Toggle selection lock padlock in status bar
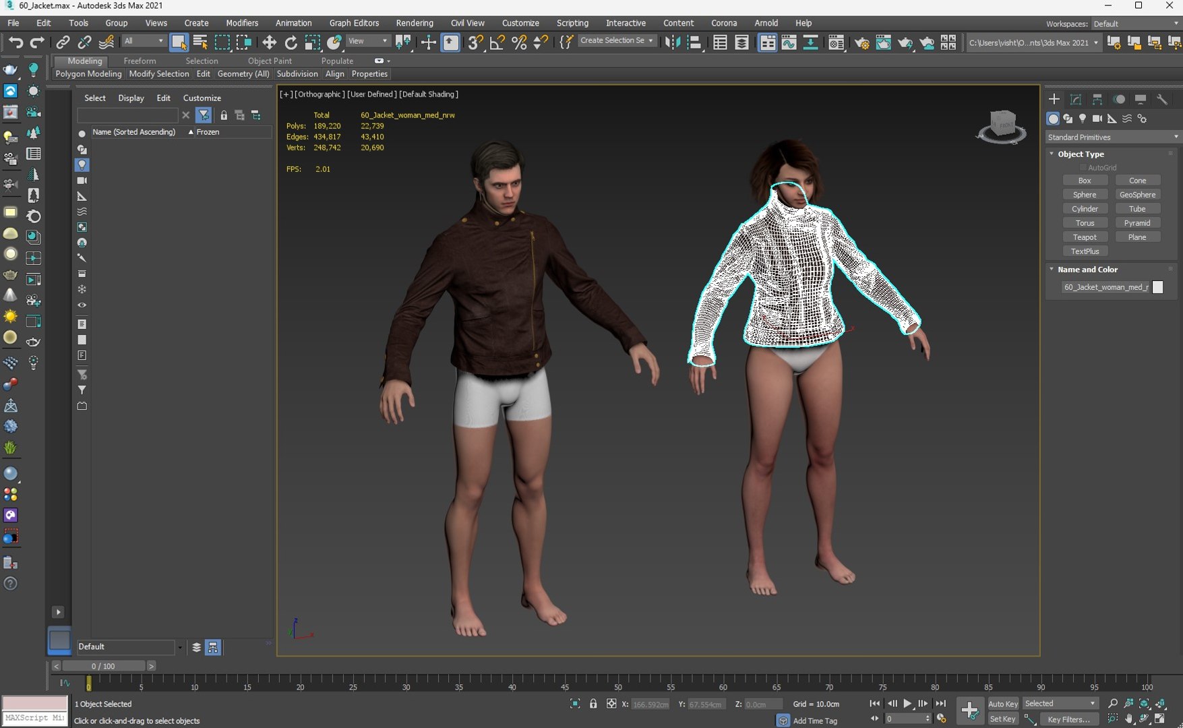This screenshot has width=1183, height=728. click(593, 704)
